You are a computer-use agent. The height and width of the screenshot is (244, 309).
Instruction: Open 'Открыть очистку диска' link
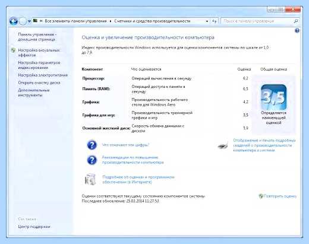pos(39,83)
